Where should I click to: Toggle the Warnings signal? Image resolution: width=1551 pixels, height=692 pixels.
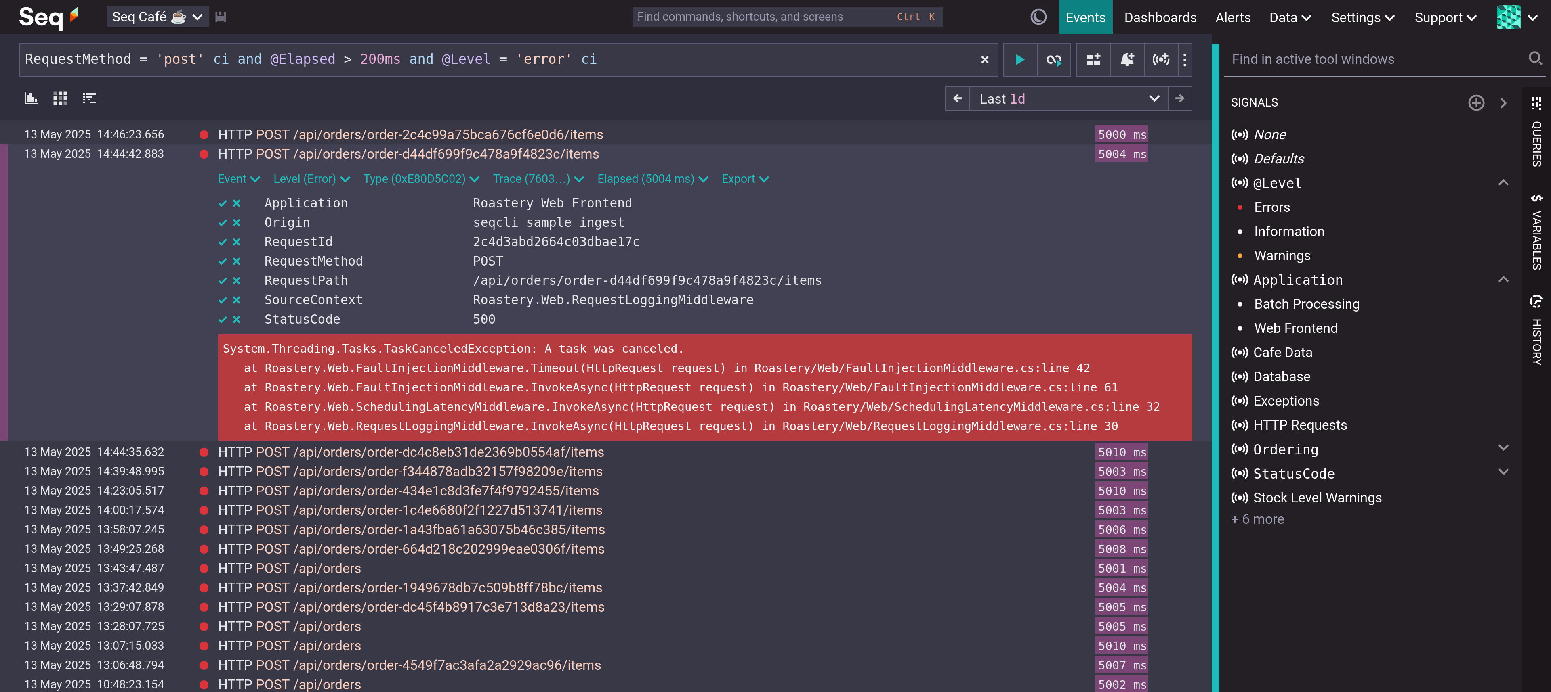click(1282, 256)
